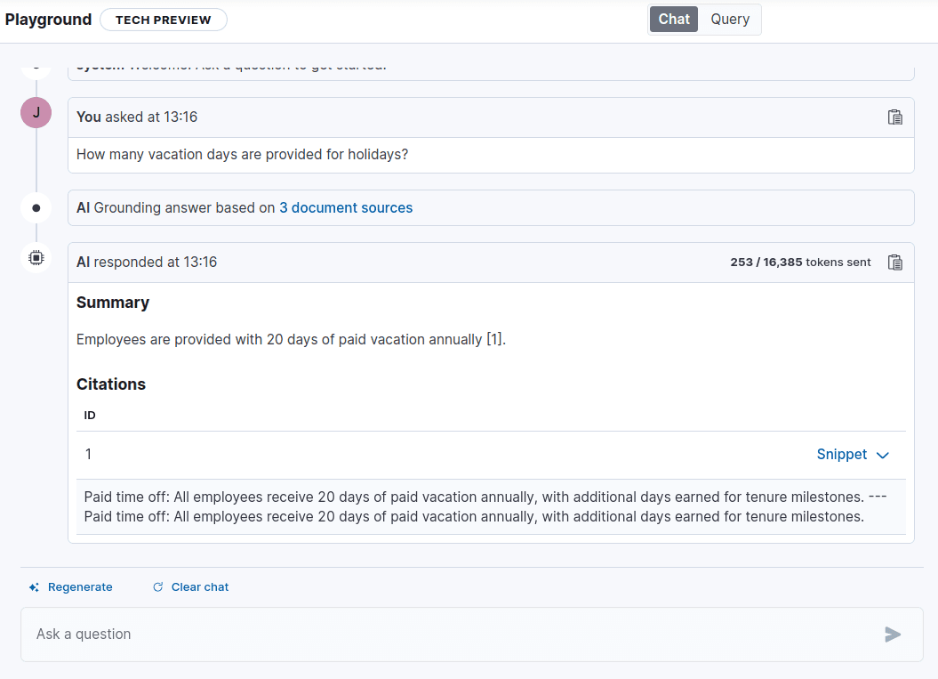
Task: Switch to Query mode
Action: [x=730, y=20]
